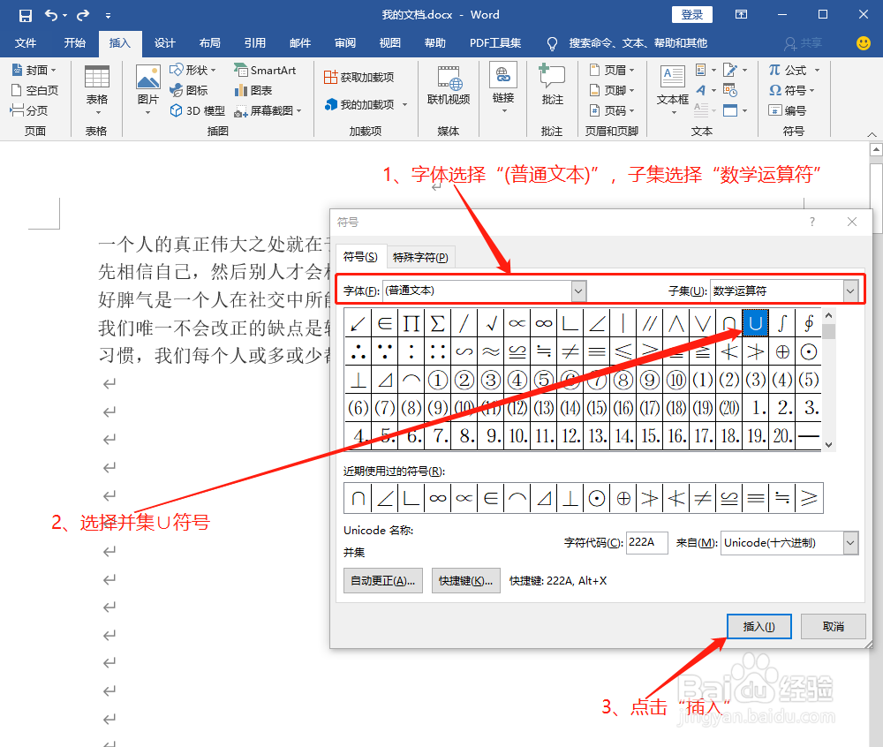This screenshot has height=747, width=883.
Task: Click the Icons (图标) button
Action: (x=189, y=90)
